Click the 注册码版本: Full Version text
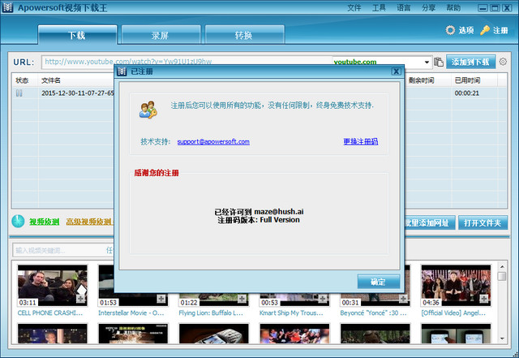 (x=259, y=220)
